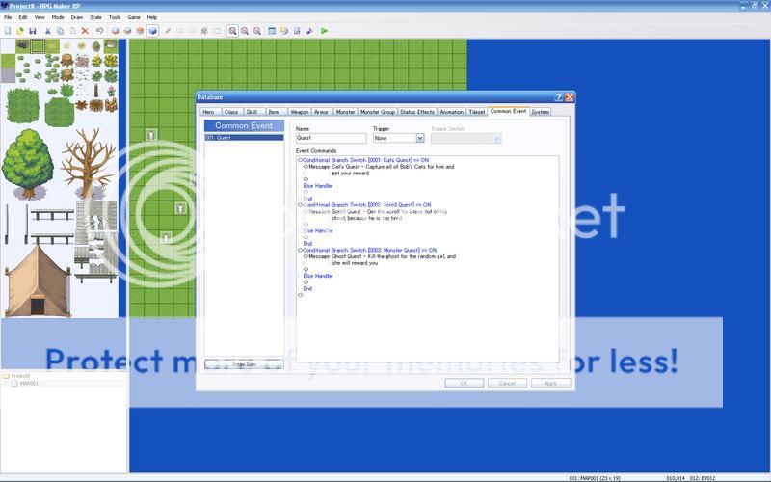This screenshot has height=482, width=771.
Task: Click the red Delete X icon
Action: click(86, 31)
